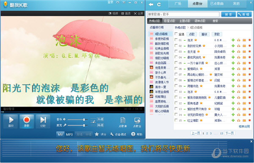Open the 点歌单 song list icon
Screen dimensions: 254x163
(123, 122)
